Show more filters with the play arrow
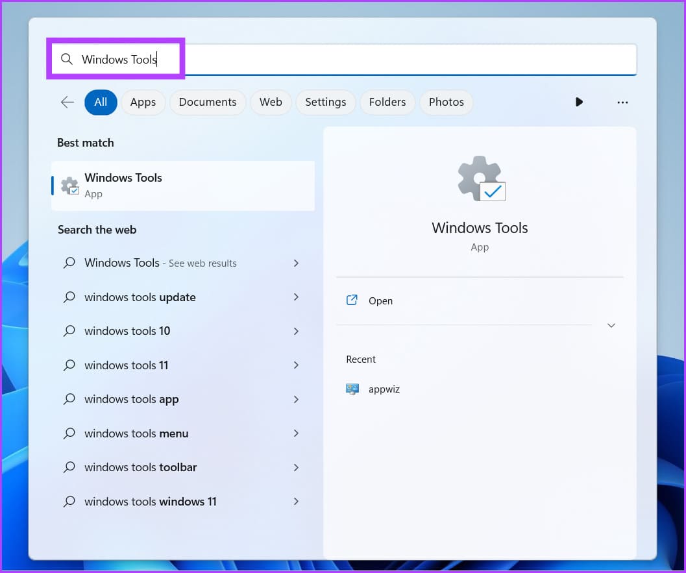 579,103
